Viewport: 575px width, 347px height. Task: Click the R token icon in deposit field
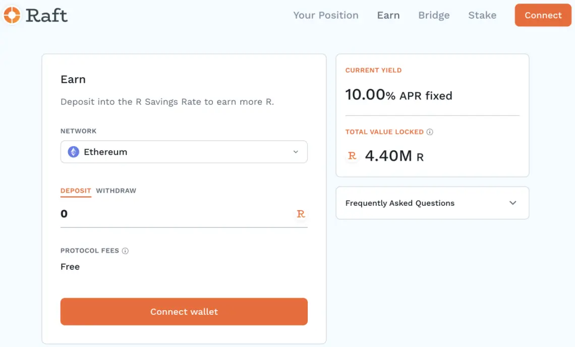(x=301, y=214)
